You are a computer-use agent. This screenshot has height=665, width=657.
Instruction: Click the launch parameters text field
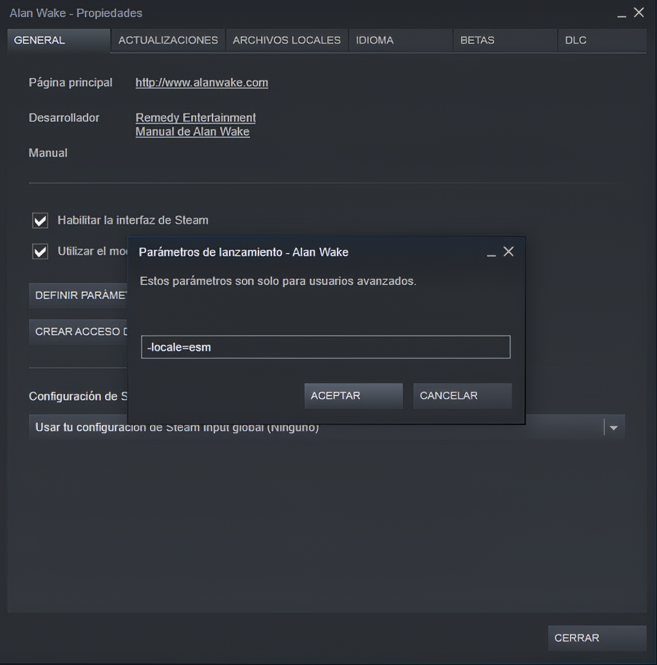(x=326, y=347)
